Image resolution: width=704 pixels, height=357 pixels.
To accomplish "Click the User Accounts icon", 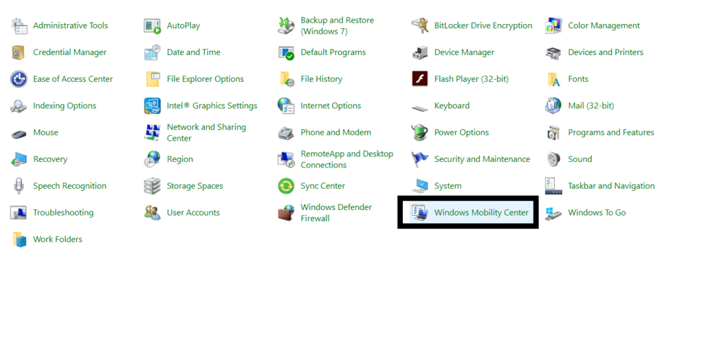I will click(x=152, y=213).
